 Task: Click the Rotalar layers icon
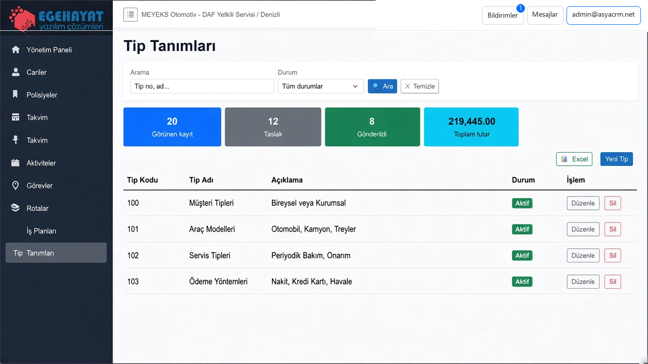click(16, 208)
